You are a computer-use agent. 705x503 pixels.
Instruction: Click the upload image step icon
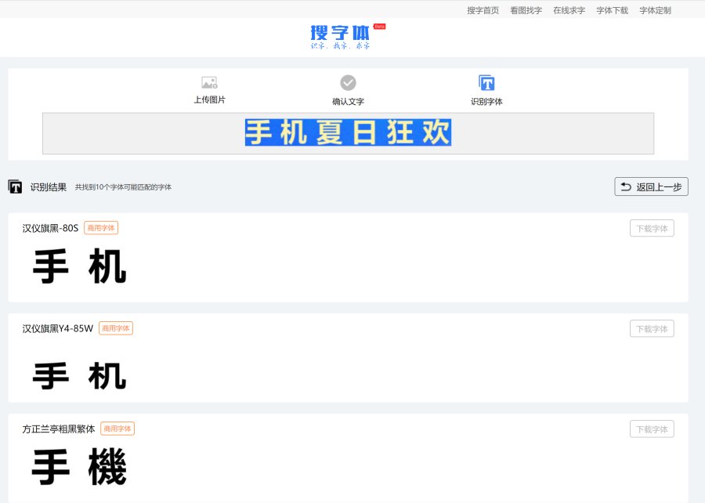209,82
